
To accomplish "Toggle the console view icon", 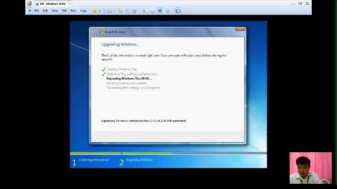I will pyautogui.click(x=178, y=10).
